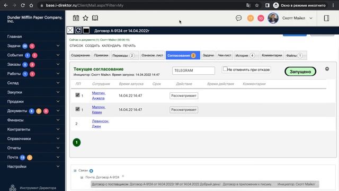Click Scott Michael's profile avatar
Image resolution: width=339 pixels, height=191 pixels.
(x=273, y=18)
